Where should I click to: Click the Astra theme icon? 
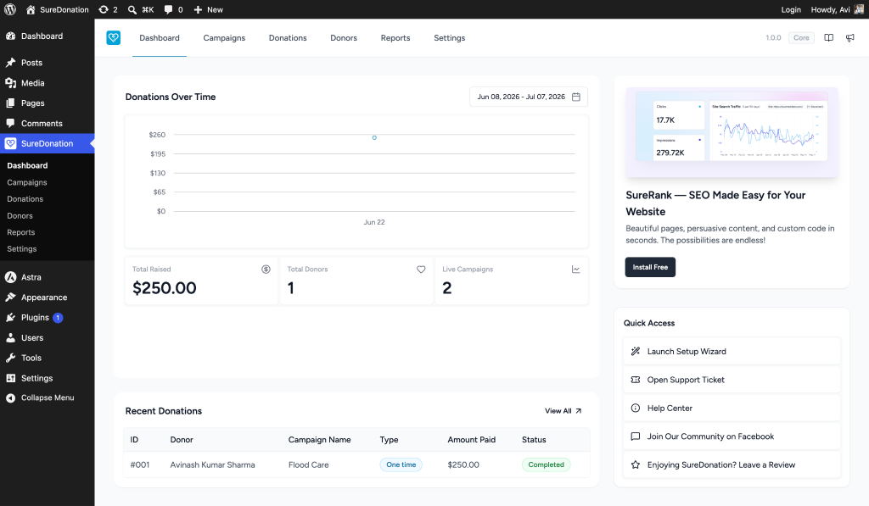coord(10,277)
